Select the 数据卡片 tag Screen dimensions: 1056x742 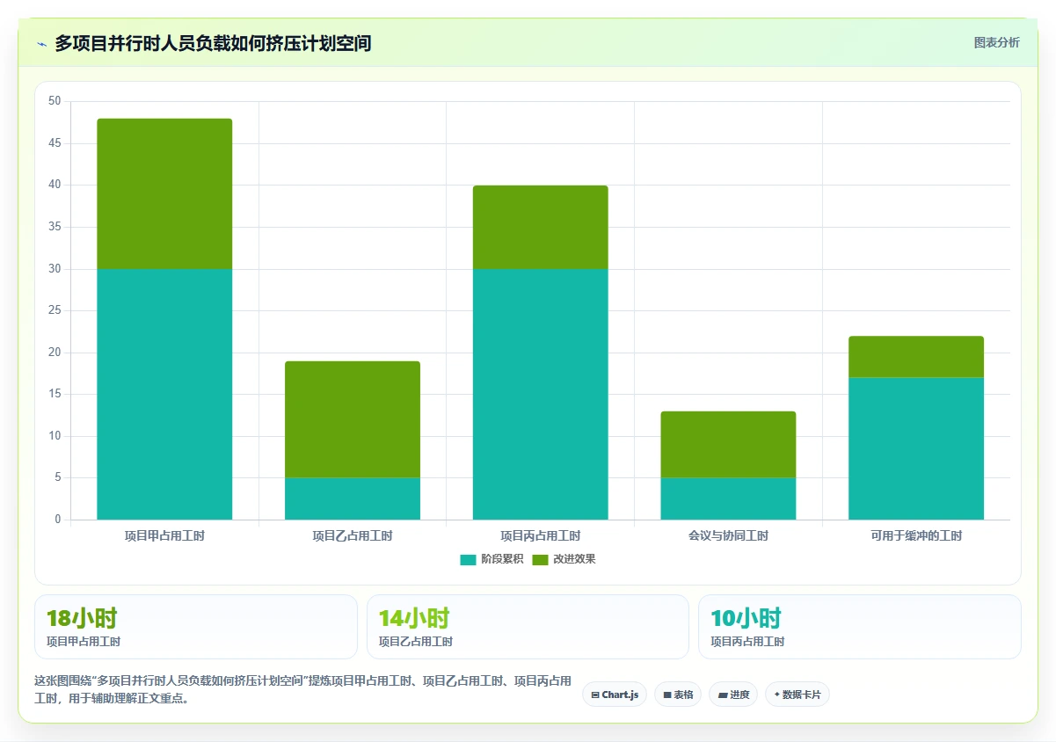click(797, 695)
